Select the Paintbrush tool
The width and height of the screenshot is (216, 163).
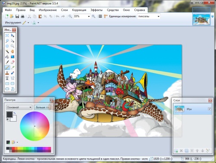pyautogui.click(x=7, y=62)
